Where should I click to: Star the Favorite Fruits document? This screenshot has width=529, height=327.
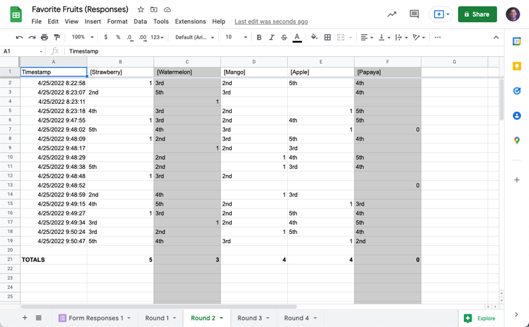pos(141,9)
